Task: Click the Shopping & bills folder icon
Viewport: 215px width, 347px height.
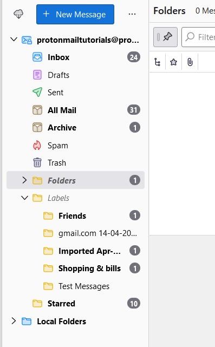Action: coord(48,268)
